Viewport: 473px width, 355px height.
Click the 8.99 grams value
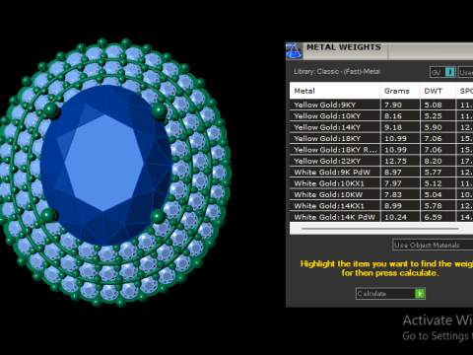click(393, 206)
